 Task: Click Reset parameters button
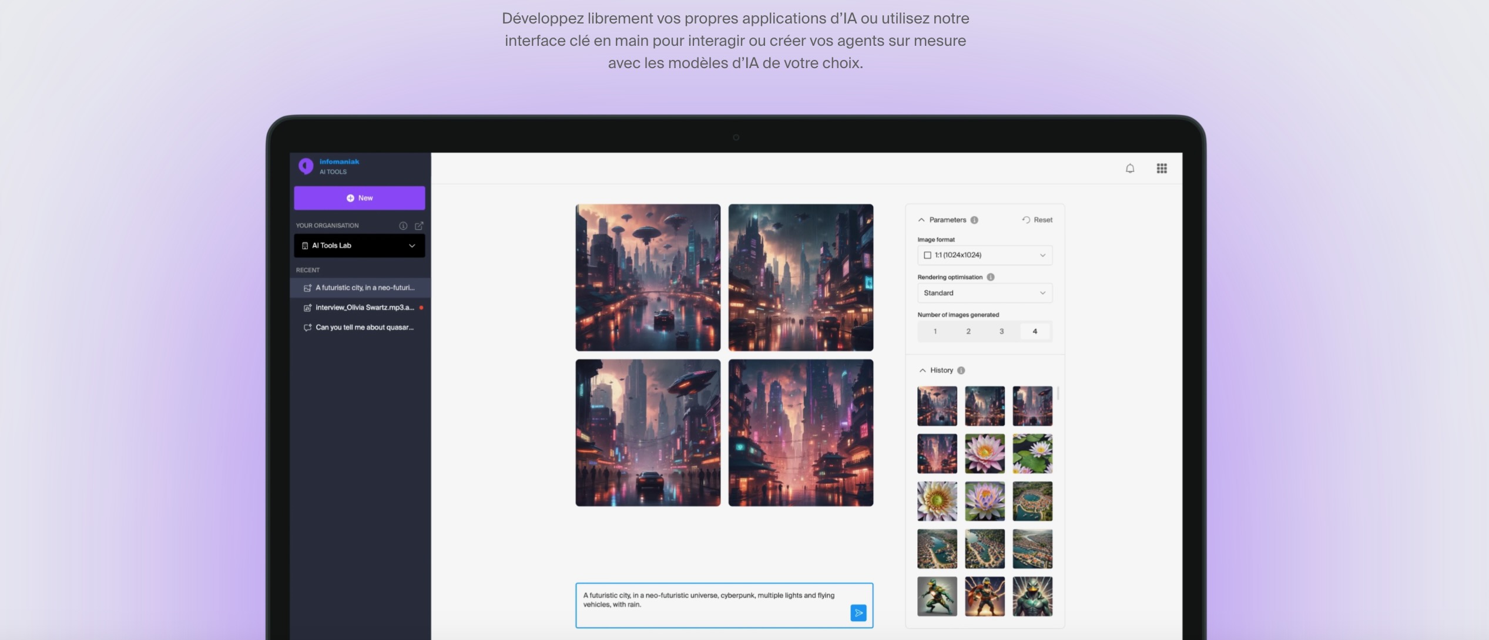click(x=1037, y=220)
